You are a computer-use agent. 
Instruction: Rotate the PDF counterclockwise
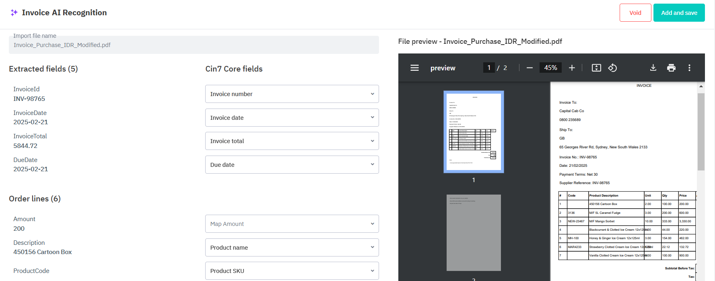[x=612, y=68]
